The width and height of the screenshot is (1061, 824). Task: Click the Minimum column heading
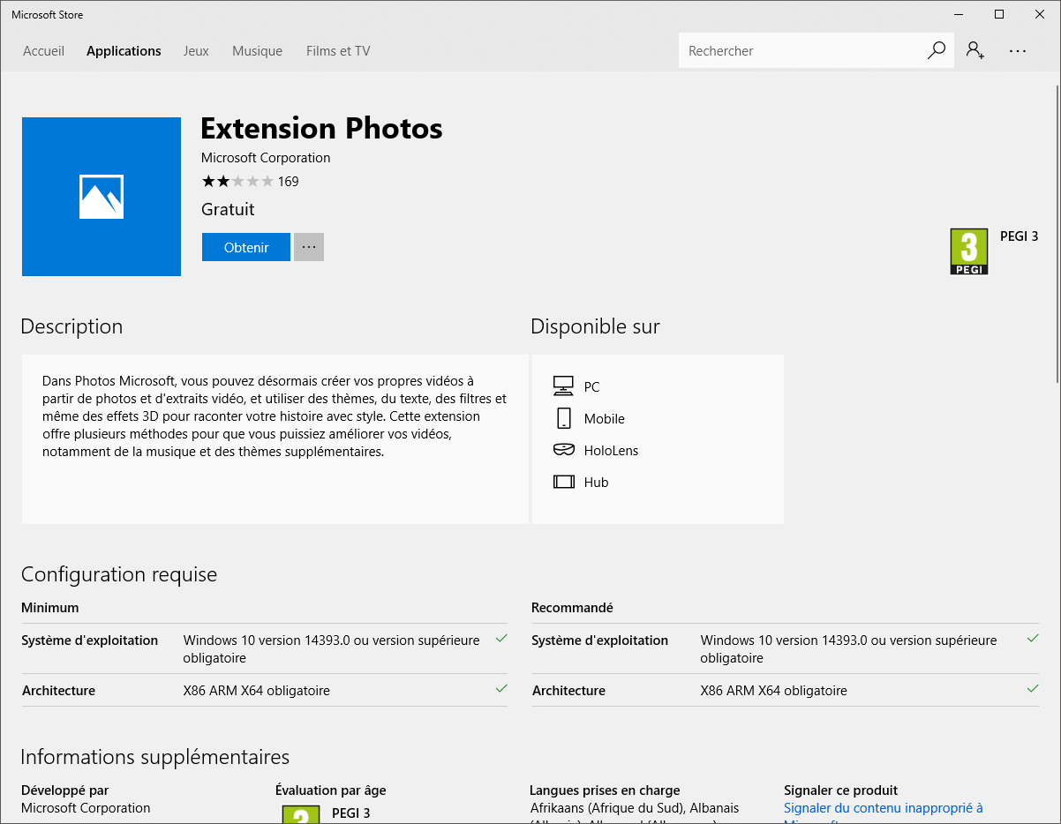[50, 608]
